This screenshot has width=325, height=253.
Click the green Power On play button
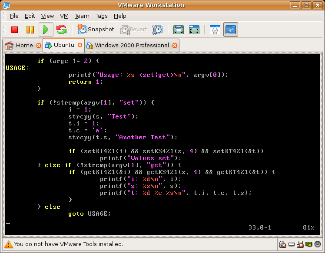tap(46, 30)
